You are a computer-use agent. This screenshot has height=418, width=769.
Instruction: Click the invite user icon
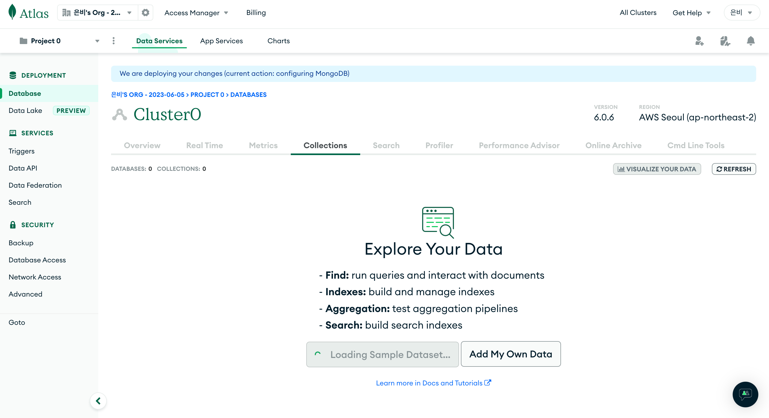point(699,41)
